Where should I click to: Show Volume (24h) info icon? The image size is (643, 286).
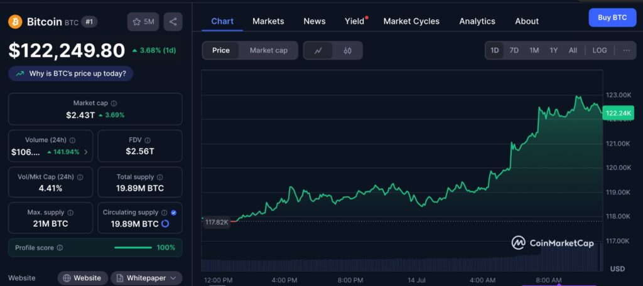pos(72,140)
